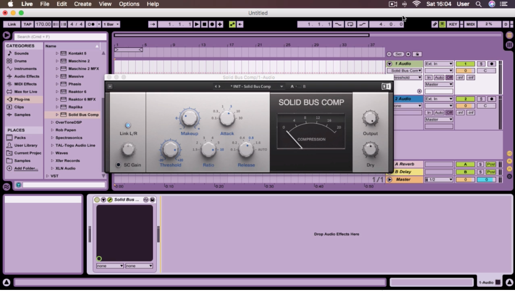Open the File menu

point(44,4)
